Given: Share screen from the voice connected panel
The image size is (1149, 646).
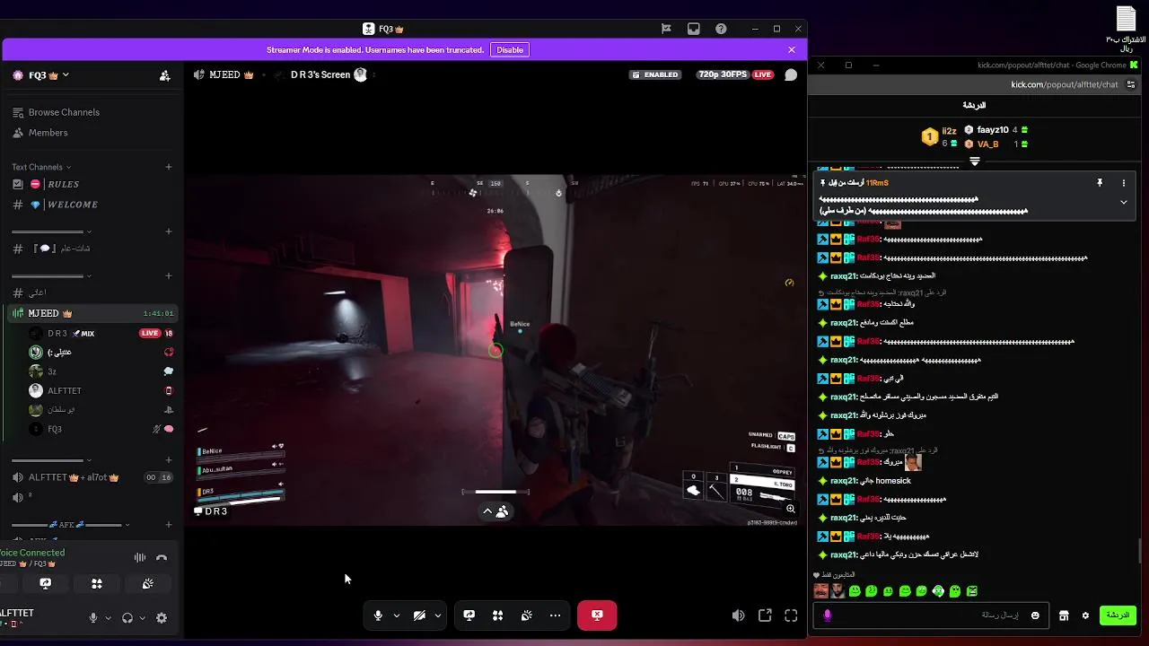Looking at the screenshot, I should (x=46, y=583).
